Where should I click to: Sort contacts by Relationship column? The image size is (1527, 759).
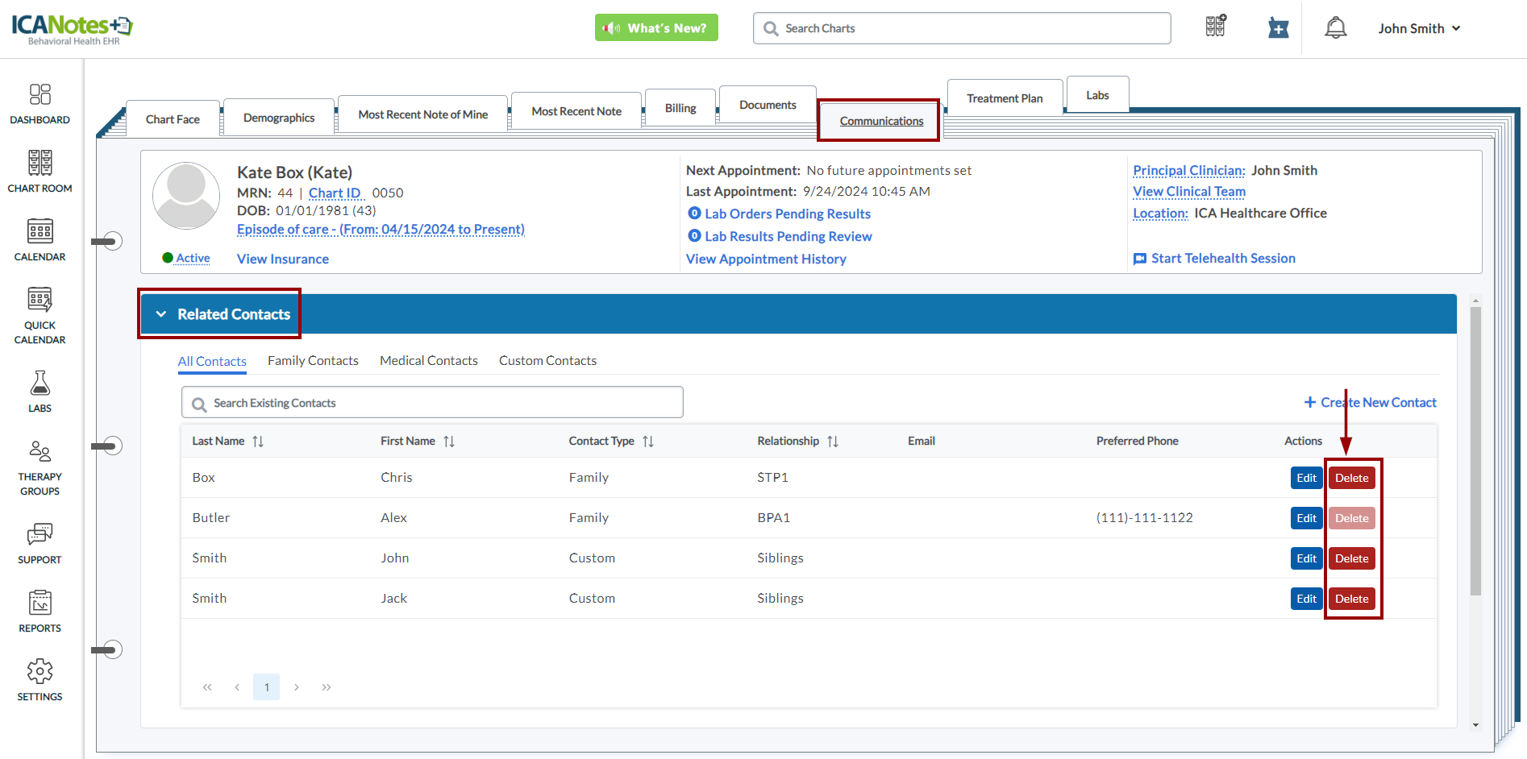click(x=833, y=442)
